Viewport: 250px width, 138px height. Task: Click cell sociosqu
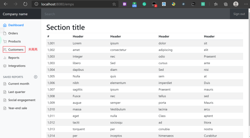point(116,123)
